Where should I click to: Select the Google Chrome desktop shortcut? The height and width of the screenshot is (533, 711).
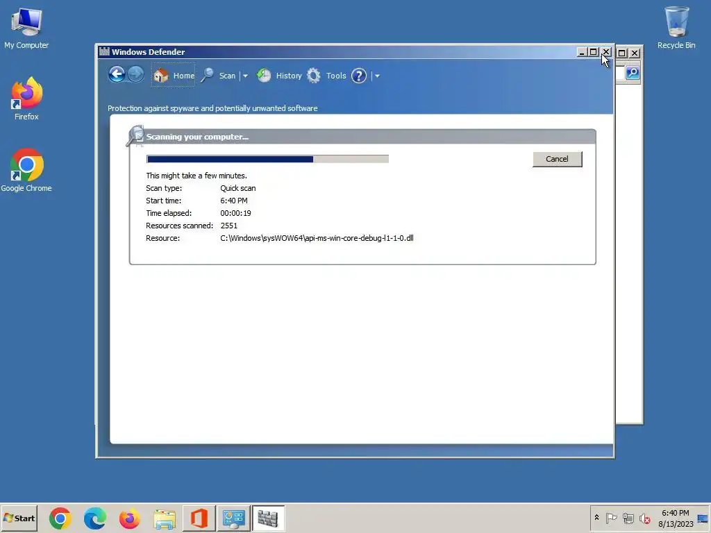[x=26, y=171]
